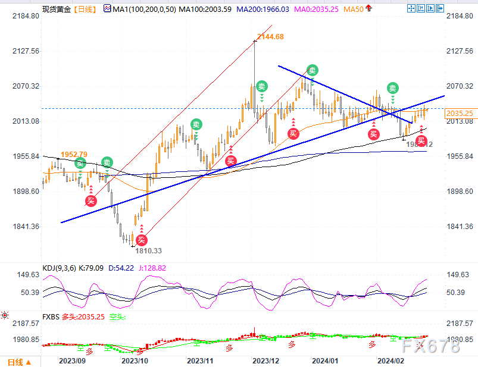This screenshot has width=478, height=367.
Task: Click the 2024/02 date label
Action: point(390,361)
